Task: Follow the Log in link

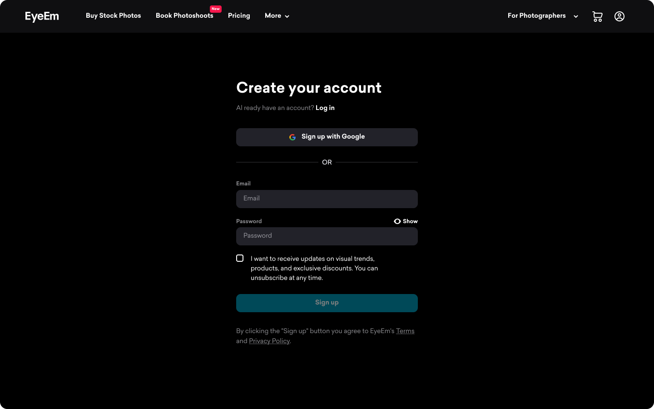Action: [325, 108]
